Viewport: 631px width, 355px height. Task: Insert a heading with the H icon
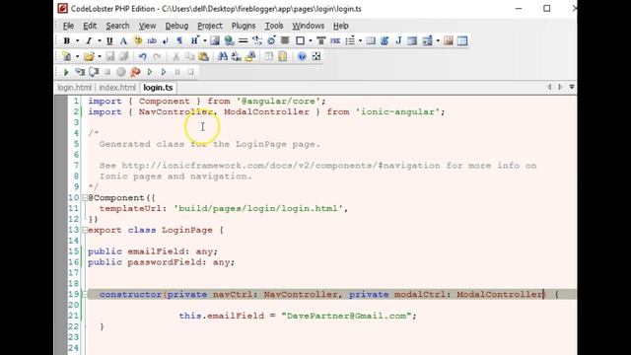click(194, 40)
